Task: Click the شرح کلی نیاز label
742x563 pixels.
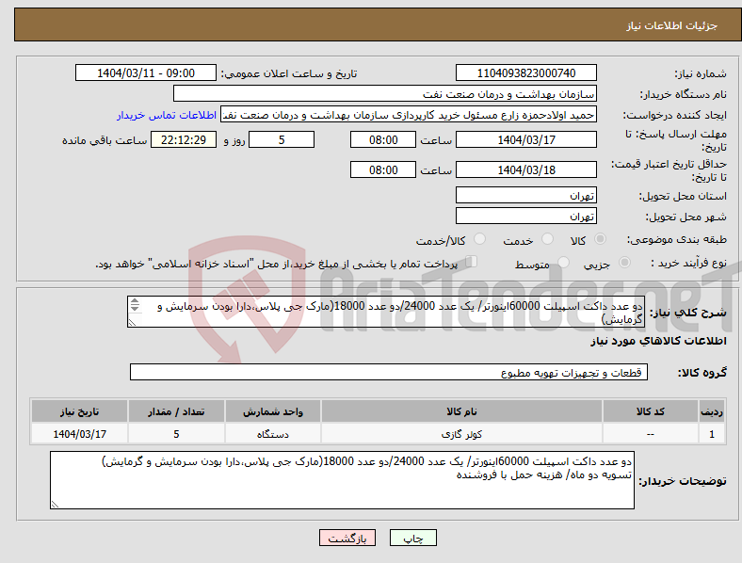Action: 688,313
